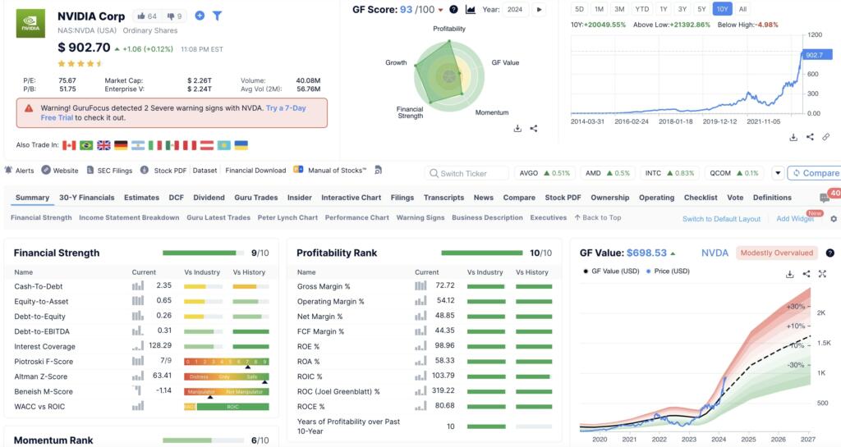The width and height of the screenshot is (841, 447).
Task: Switch to the Guru Trades tab
Action: click(255, 198)
